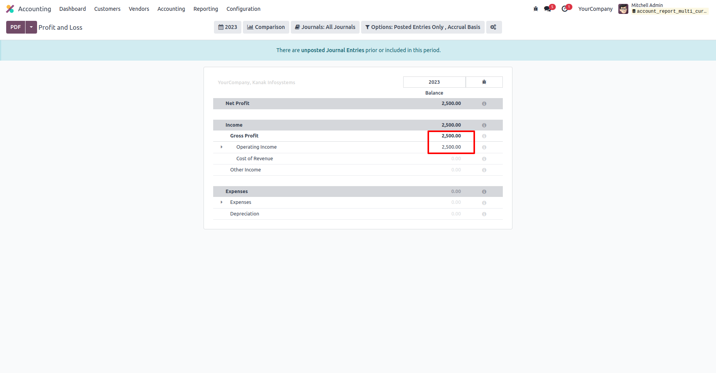Expand the Operating Income row arrow
Viewport: 716px width, 373px height.
tap(221, 147)
